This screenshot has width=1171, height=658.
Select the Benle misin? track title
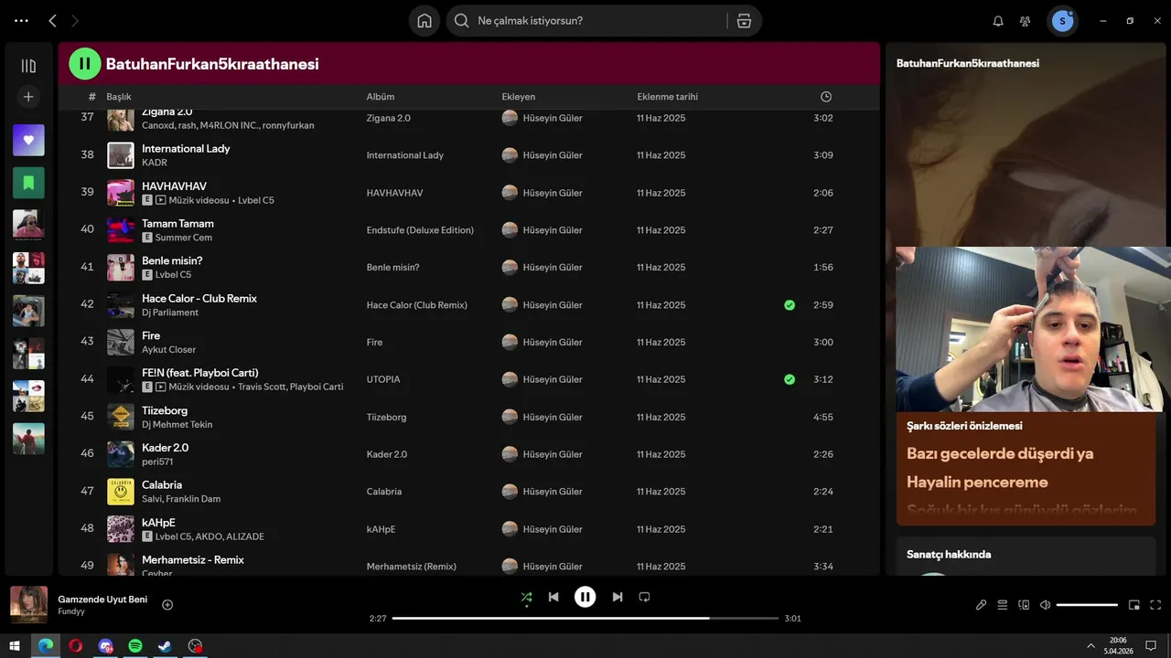(x=172, y=260)
